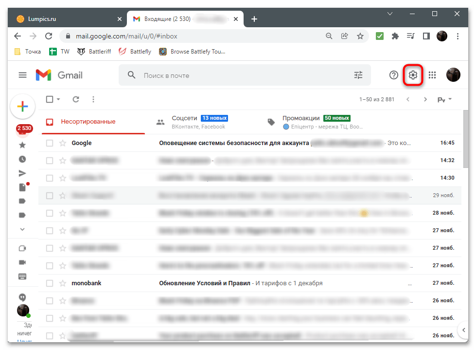Viewport: 476px width, 350px height.
Task: Open the main menu hamburger icon
Action: tap(22, 75)
